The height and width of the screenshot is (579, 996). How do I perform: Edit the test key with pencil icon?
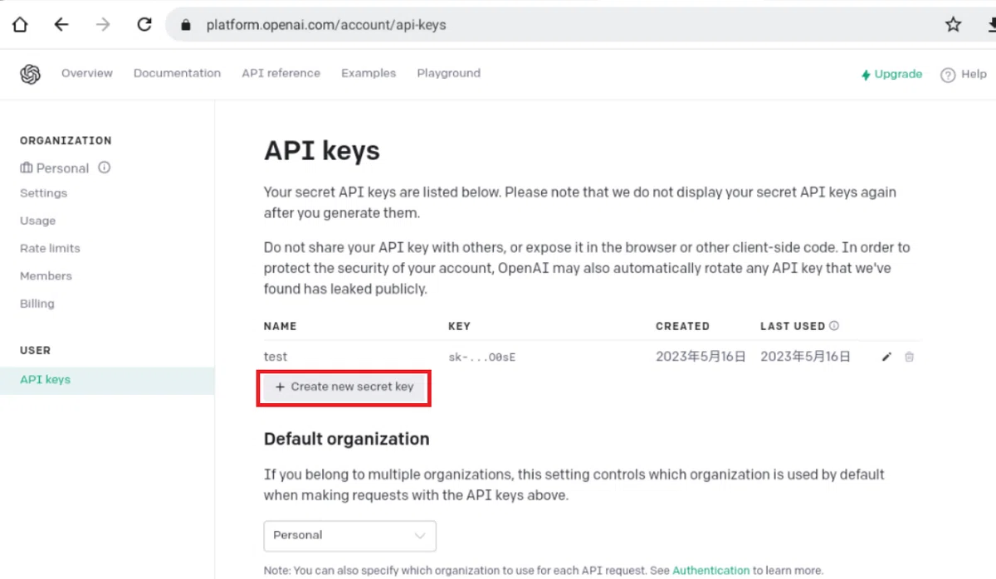coord(886,357)
